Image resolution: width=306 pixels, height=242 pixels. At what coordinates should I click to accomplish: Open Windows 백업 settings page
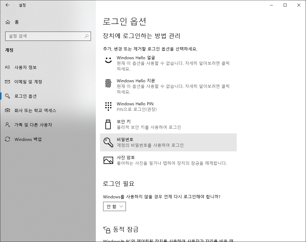point(48,139)
